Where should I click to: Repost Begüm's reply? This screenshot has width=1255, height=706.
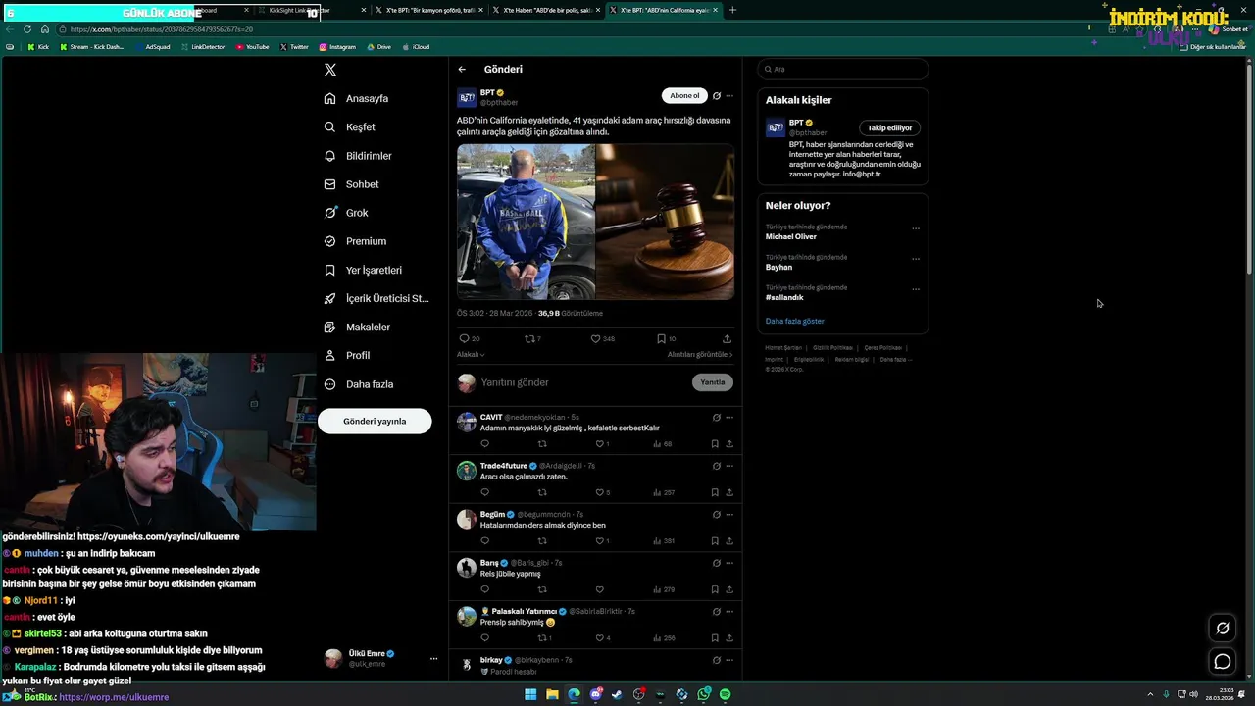point(542,540)
